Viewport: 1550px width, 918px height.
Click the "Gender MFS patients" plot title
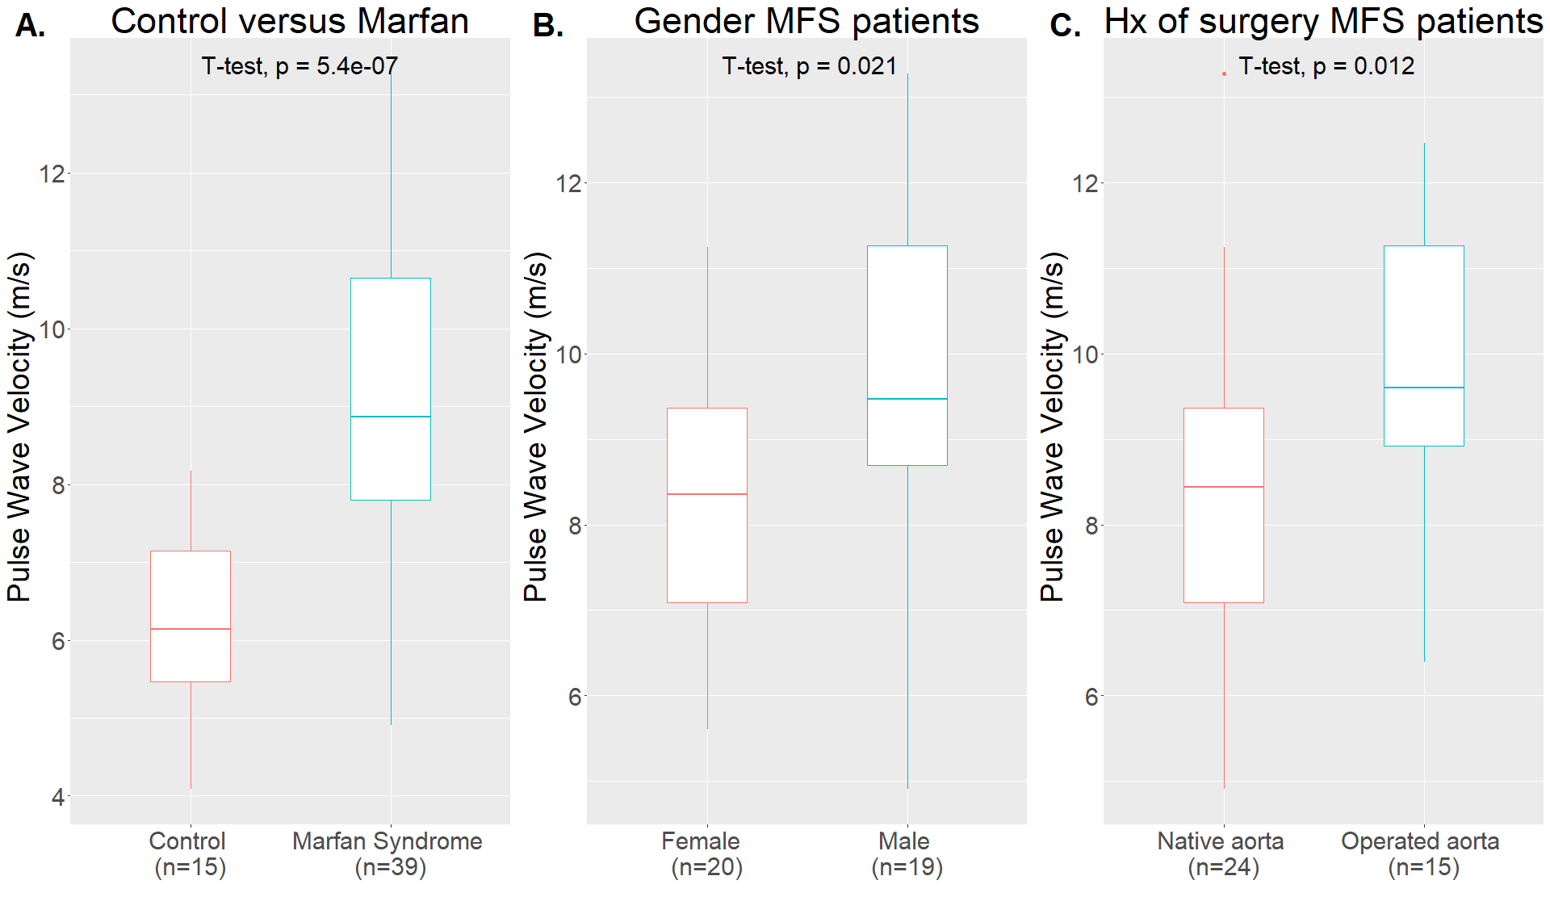[806, 21]
